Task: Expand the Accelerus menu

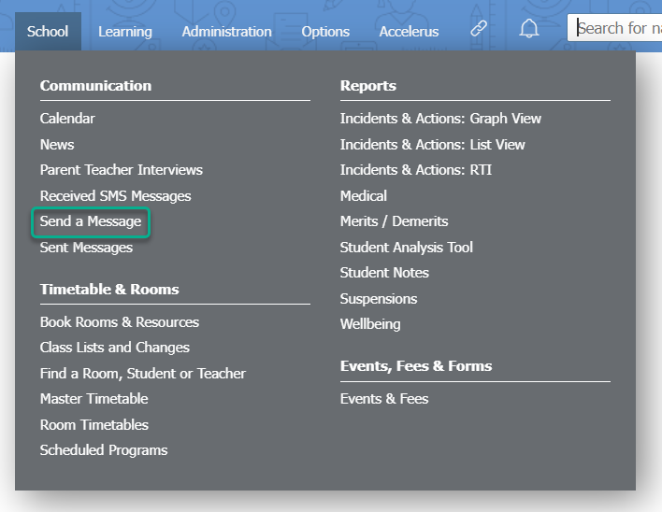Action: [409, 32]
